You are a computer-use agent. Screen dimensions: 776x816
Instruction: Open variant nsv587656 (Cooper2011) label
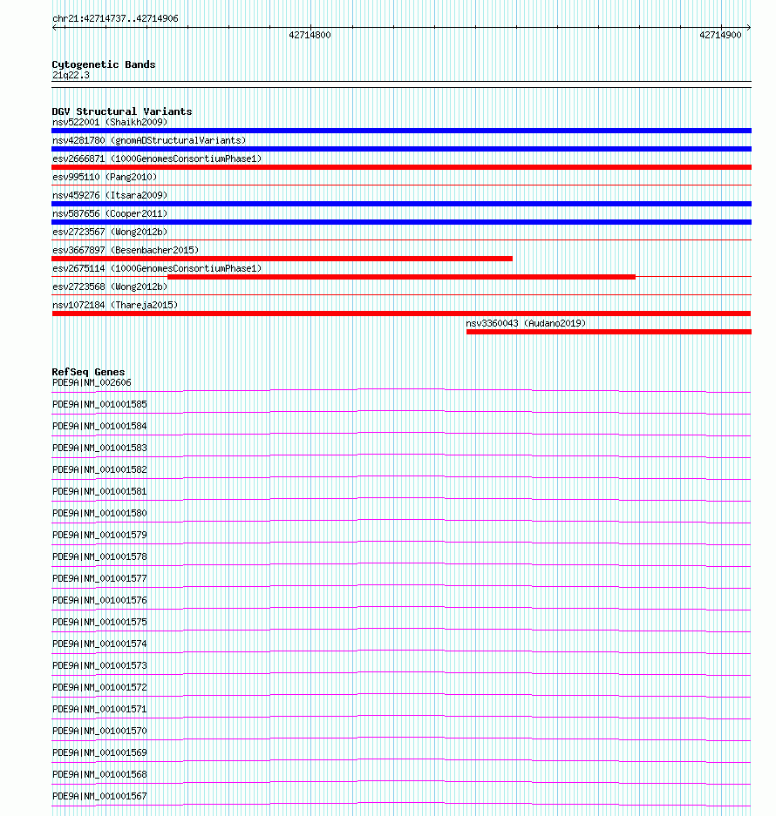point(110,213)
